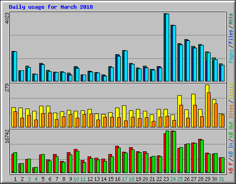Screen dimensions: 236x184
Task: Select day 21 on the x-axis
Action: (152, 179)
